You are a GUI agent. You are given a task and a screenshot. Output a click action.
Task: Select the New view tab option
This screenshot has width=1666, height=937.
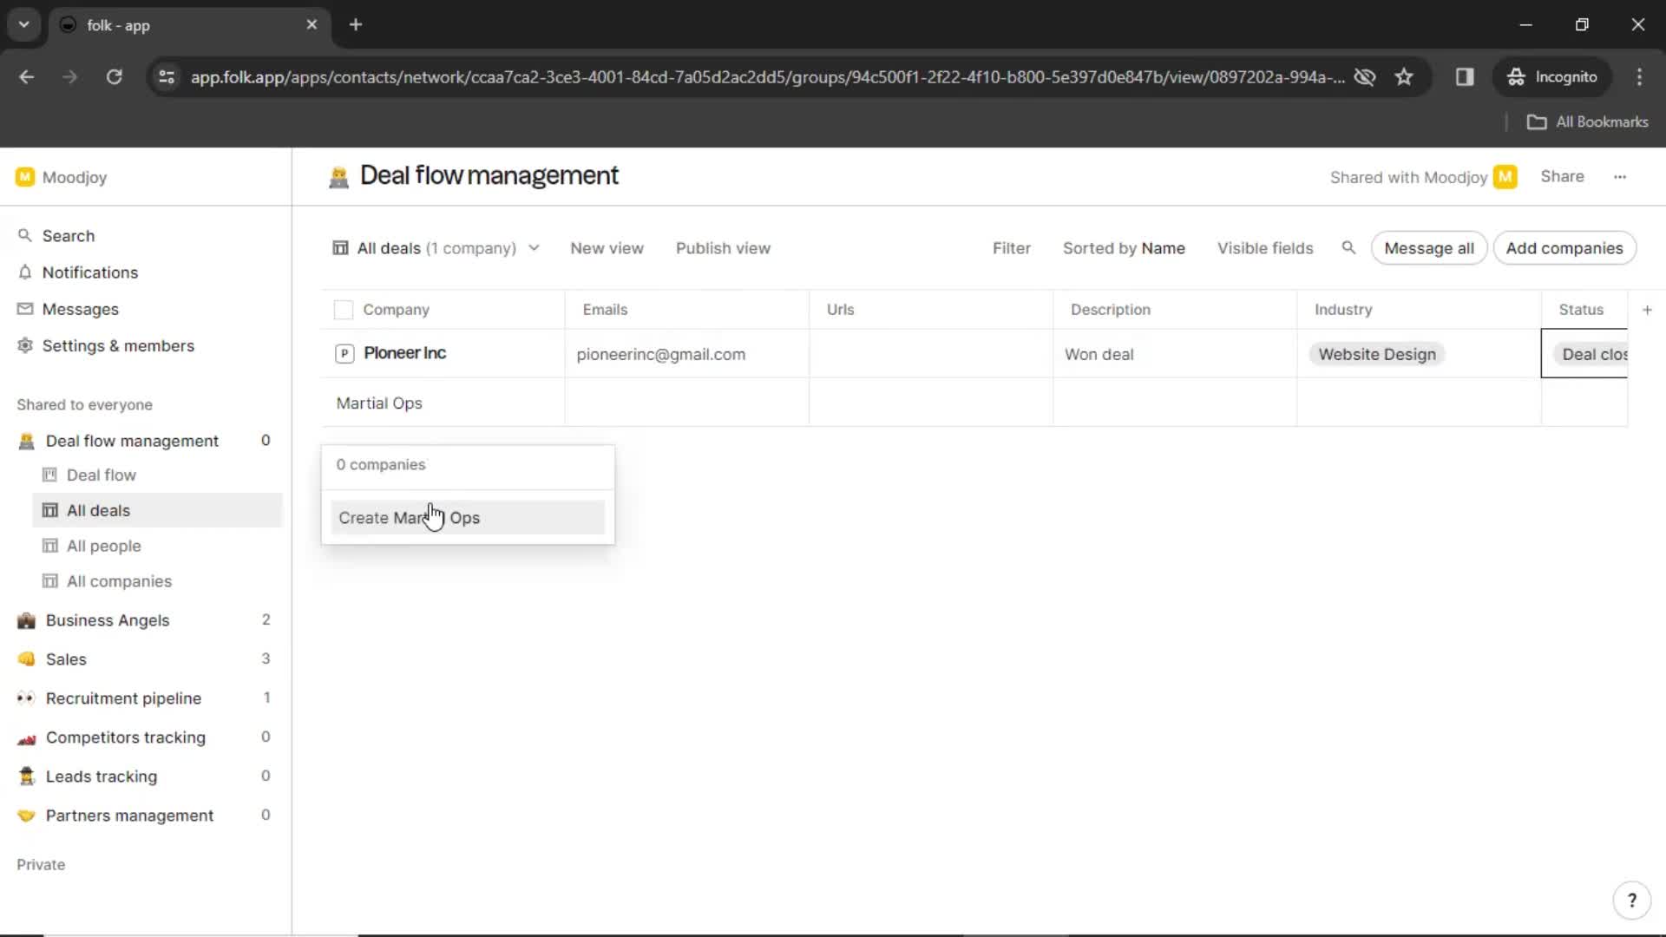pos(607,248)
